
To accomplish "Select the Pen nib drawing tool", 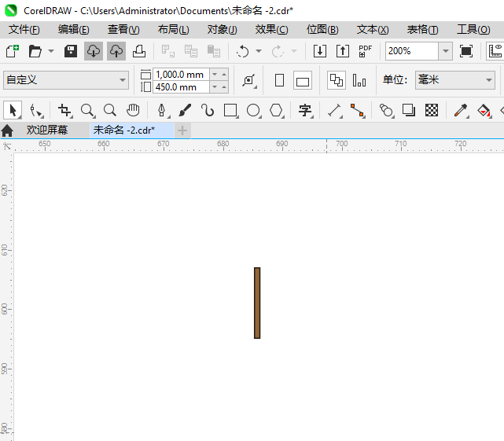I will [162, 111].
